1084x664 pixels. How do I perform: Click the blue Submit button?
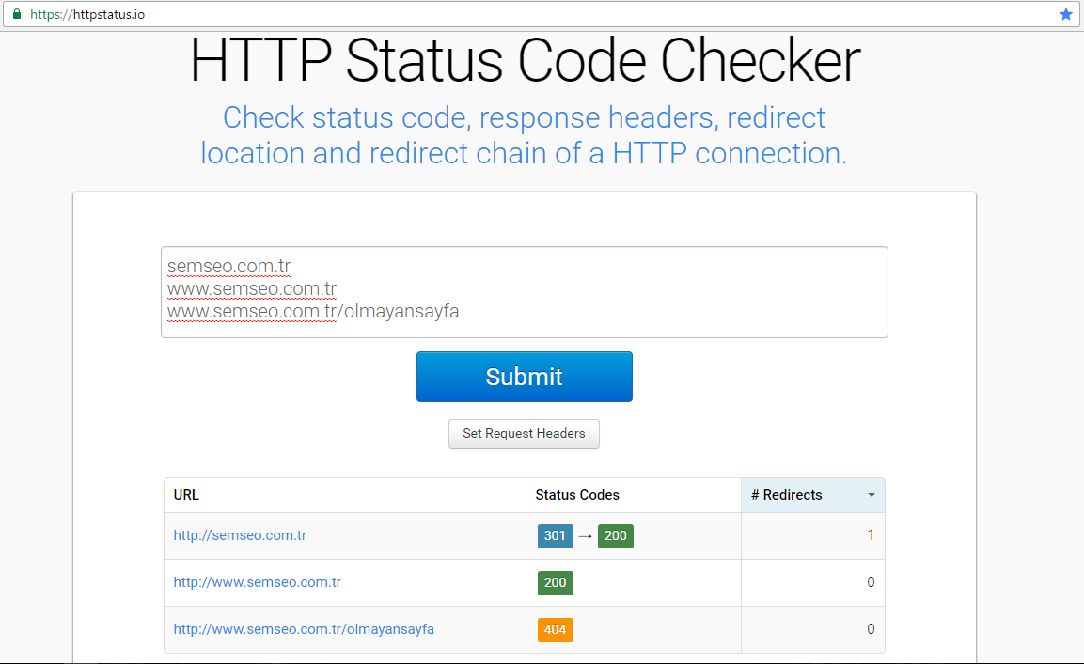click(x=524, y=377)
